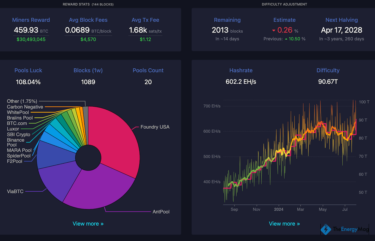Click the Pools Luck header
The width and height of the screenshot is (375, 241).
(28, 70)
